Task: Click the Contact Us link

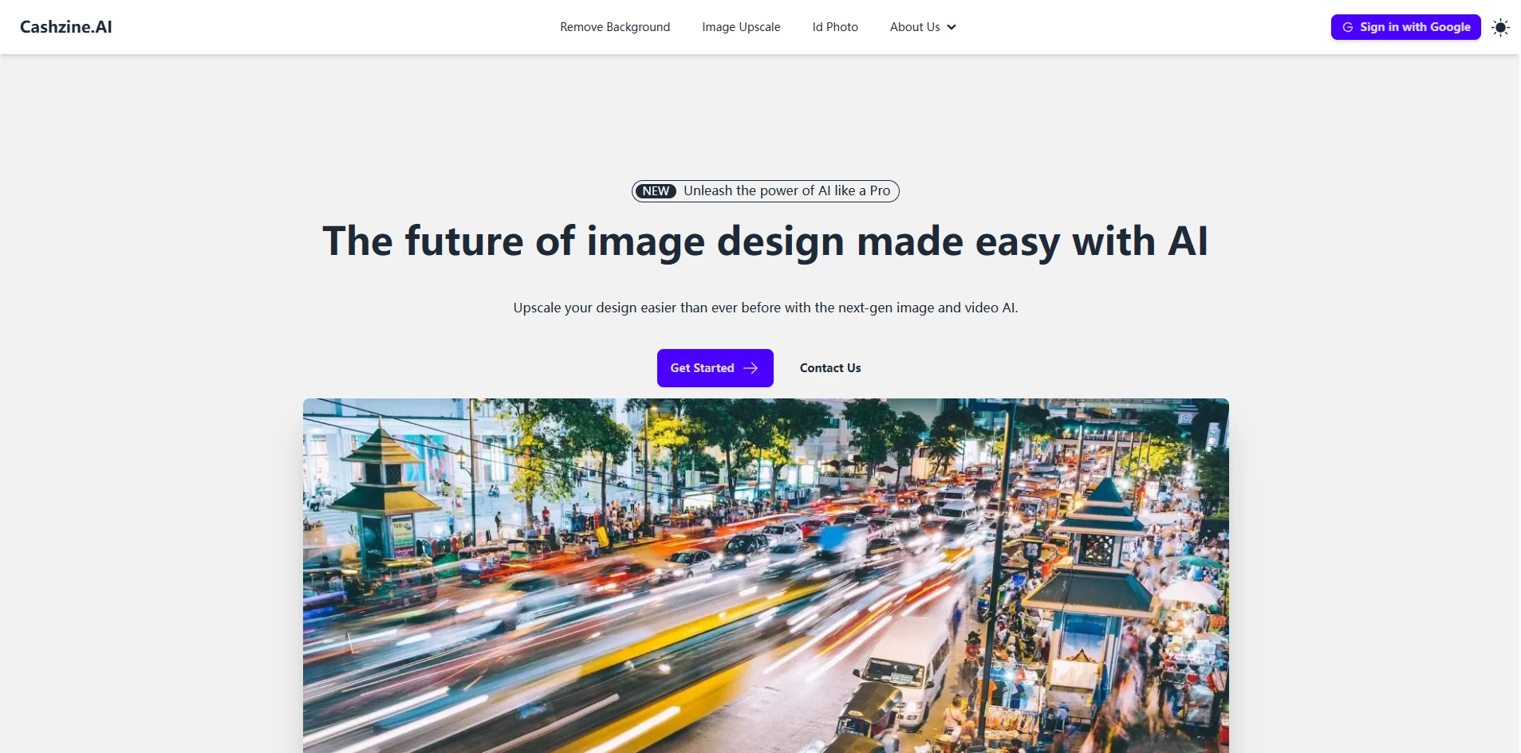Action: click(x=829, y=367)
